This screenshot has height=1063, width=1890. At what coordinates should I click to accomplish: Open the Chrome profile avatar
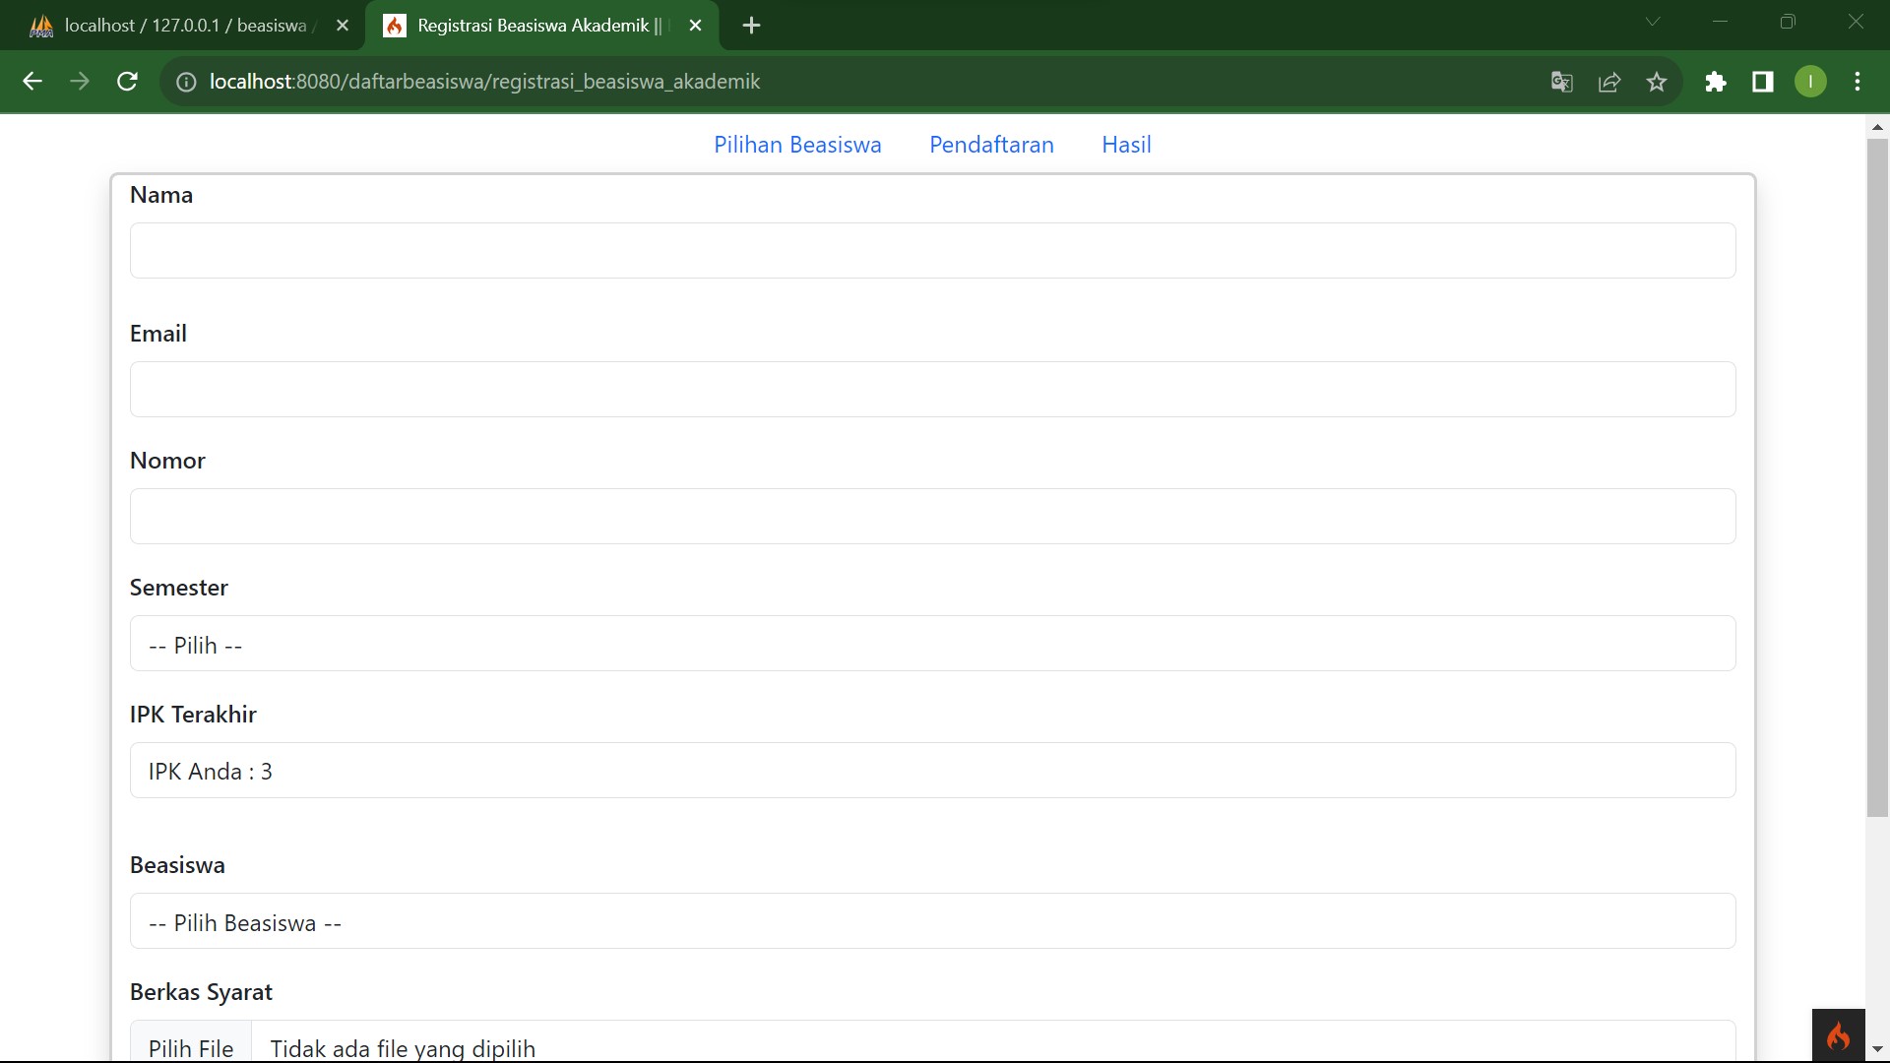point(1810,82)
